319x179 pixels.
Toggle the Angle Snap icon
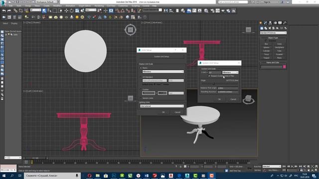123,10
